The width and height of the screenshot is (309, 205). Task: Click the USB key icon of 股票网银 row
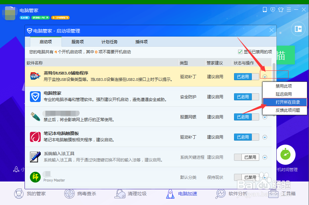pos(35,116)
